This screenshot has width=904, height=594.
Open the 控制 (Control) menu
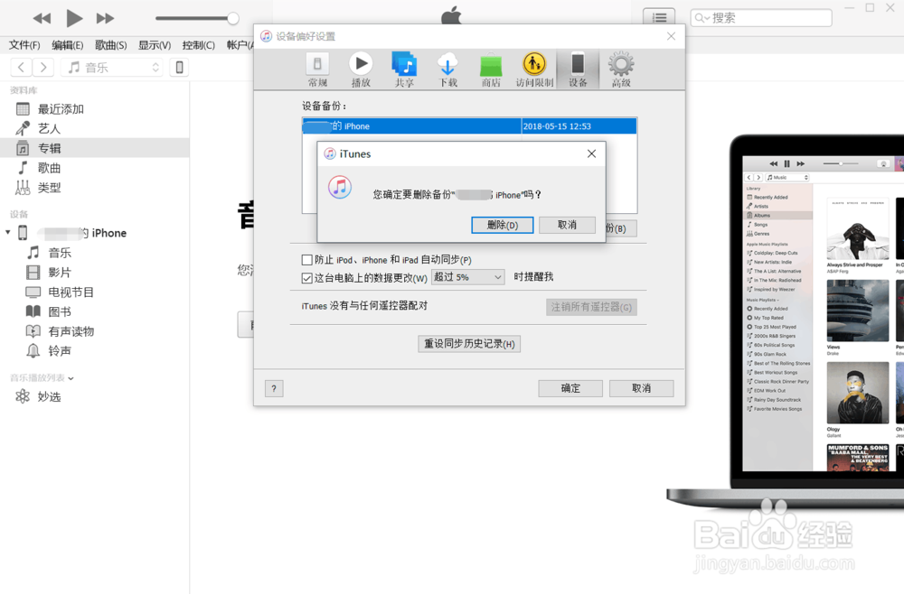(200, 44)
